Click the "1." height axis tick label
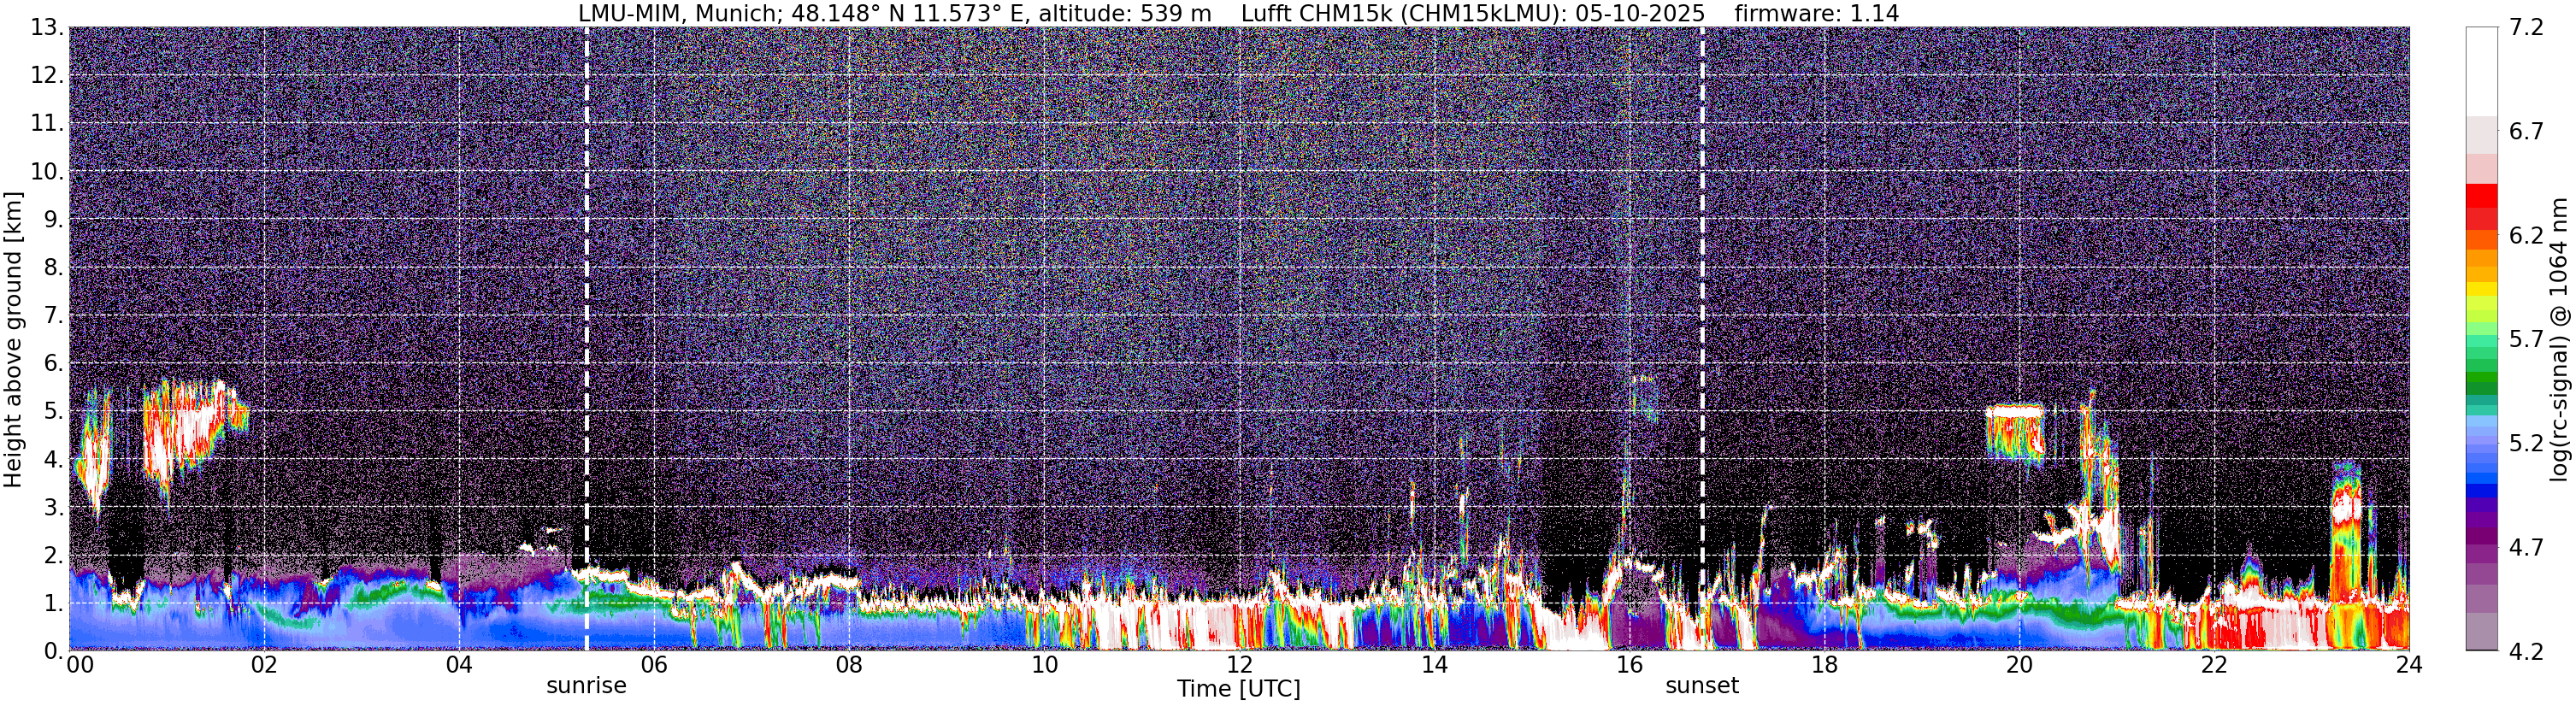This screenshot has height=706, width=2576. tap(54, 603)
